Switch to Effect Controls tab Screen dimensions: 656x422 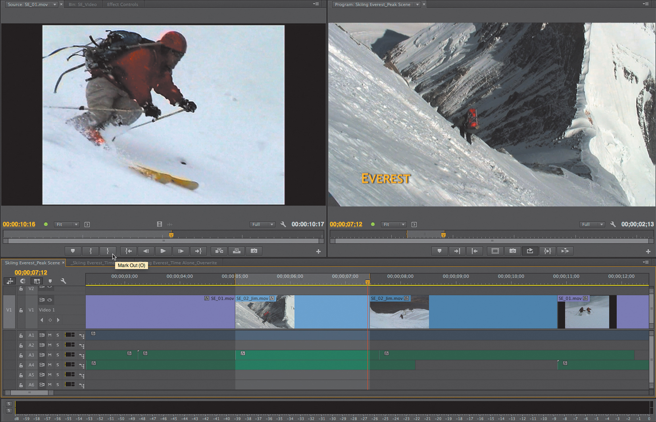123,4
